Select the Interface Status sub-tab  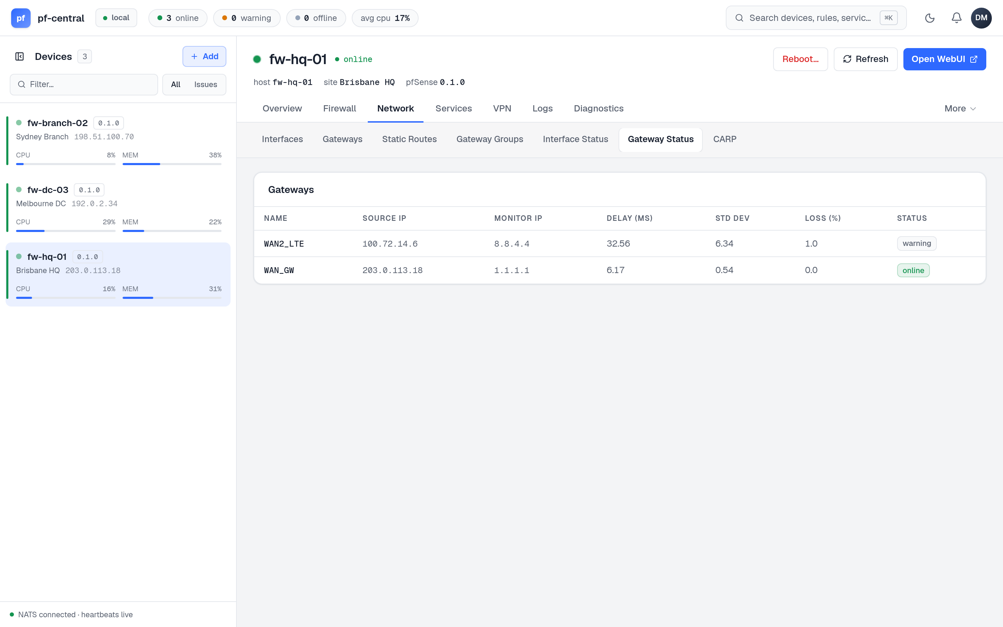click(575, 139)
